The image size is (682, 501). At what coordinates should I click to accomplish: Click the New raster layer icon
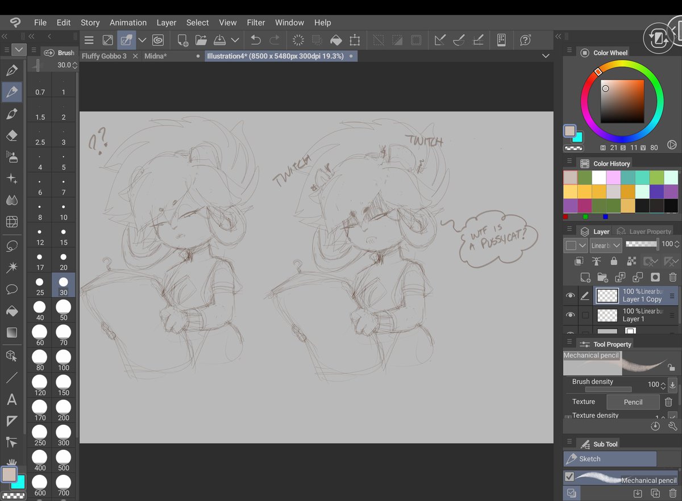[585, 277]
